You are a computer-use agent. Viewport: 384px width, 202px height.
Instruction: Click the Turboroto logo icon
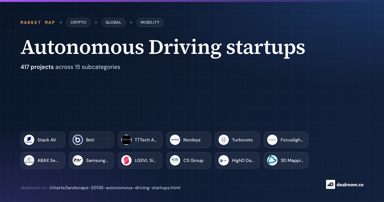coord(224,140)
